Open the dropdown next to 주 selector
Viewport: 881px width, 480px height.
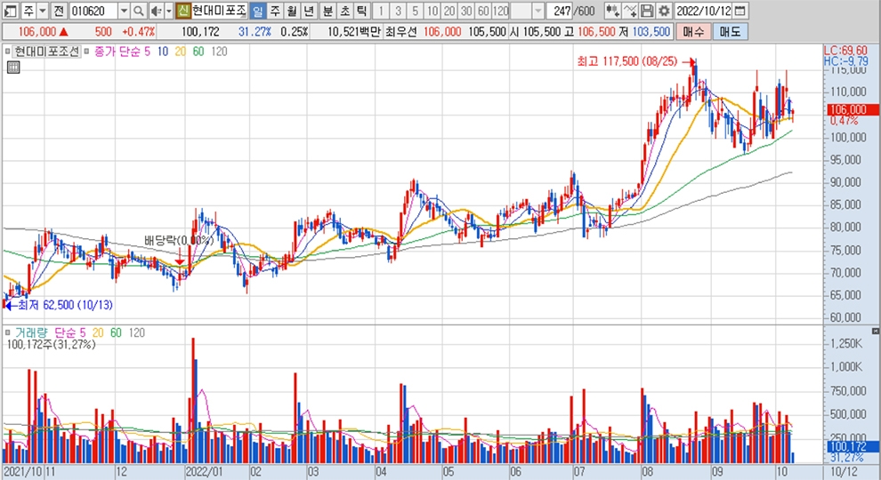pos(42,11)
